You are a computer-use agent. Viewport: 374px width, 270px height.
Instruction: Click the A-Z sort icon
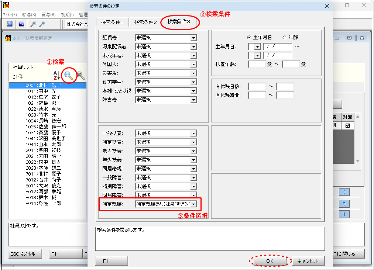56,76
